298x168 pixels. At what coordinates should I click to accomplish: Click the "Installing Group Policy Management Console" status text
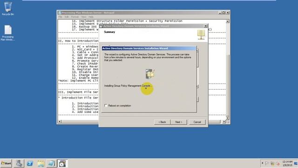128,86
